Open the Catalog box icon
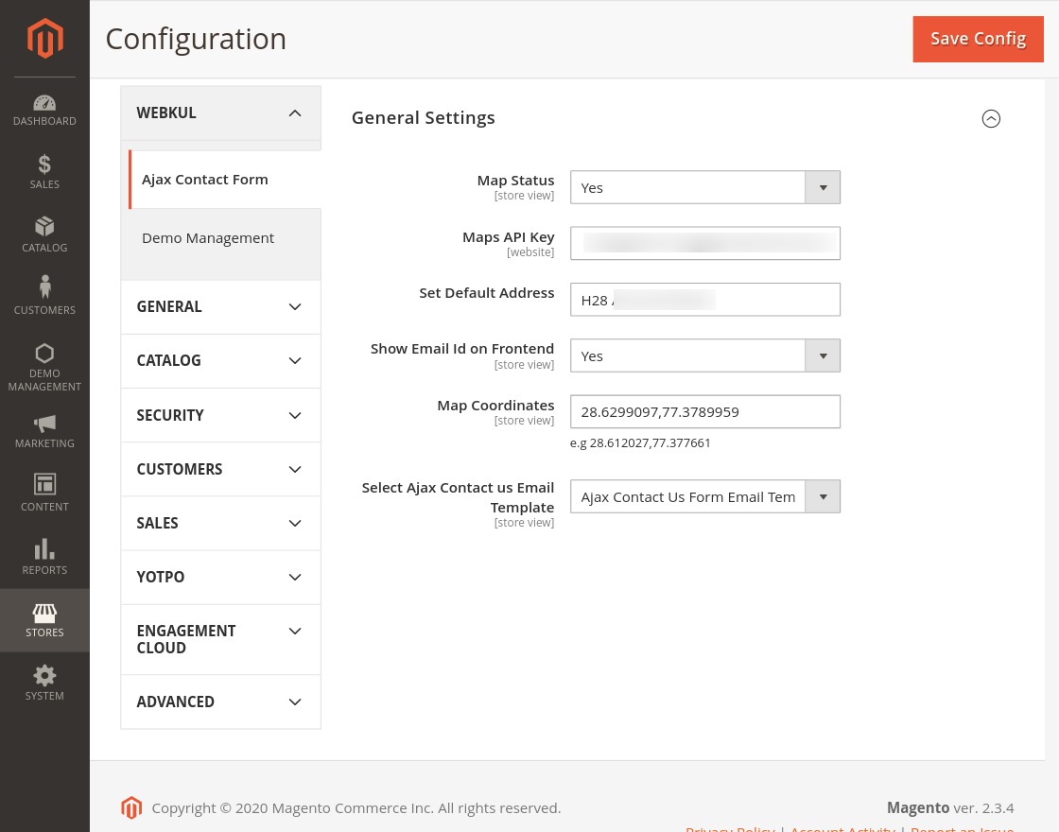1059x832 pixels. pyautogui.click(x=44, y=227)
